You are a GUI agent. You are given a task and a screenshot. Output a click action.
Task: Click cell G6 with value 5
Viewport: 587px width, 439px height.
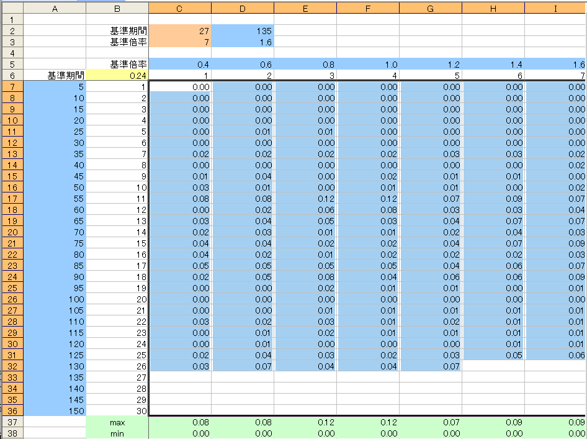click(x=431, y=75)
